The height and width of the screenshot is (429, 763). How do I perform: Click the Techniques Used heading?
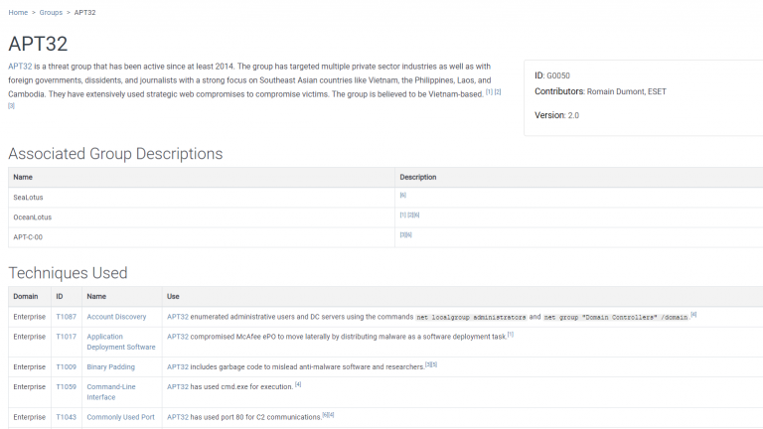click(68, 273)
